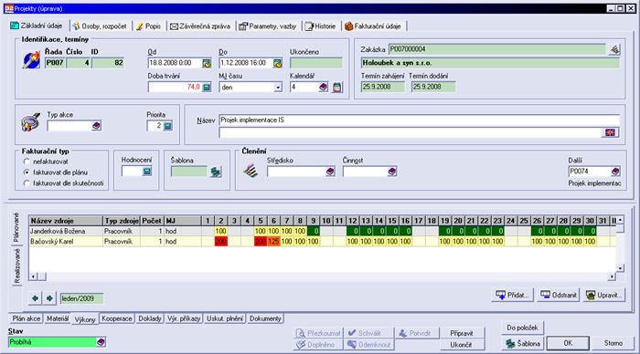Confirm with the OK button

click(568, 343)
